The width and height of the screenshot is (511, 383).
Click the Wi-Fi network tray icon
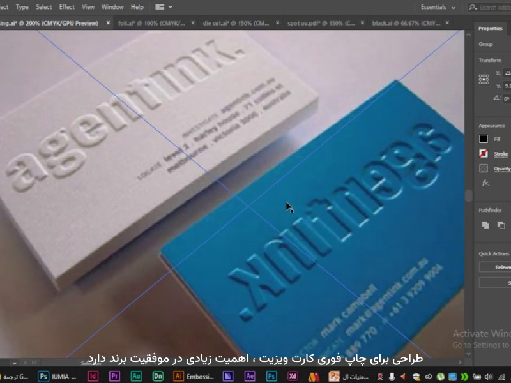(x=502, y=377)
